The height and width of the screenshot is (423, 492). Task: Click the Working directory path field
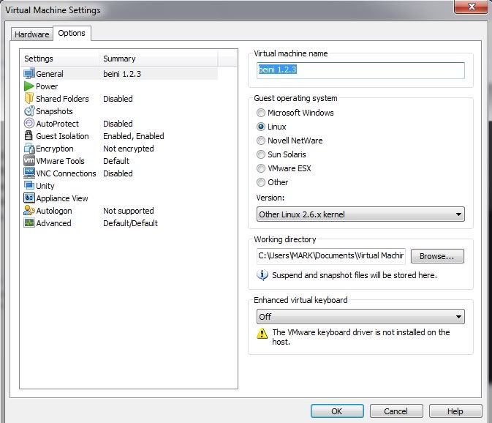click(x=331, y=256)
